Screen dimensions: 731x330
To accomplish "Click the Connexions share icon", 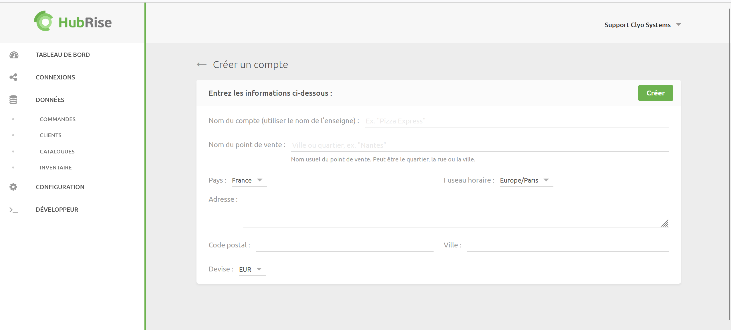I will (13, 77).
